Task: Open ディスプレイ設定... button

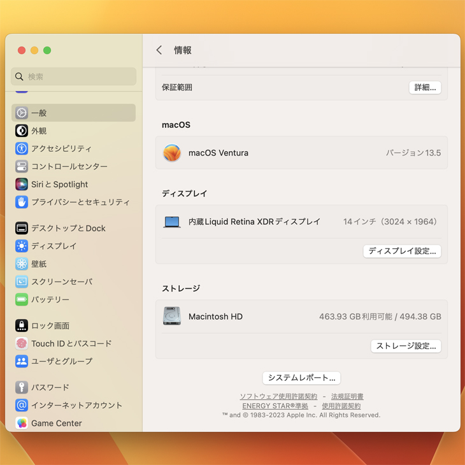Action: [x=402, y=251]
